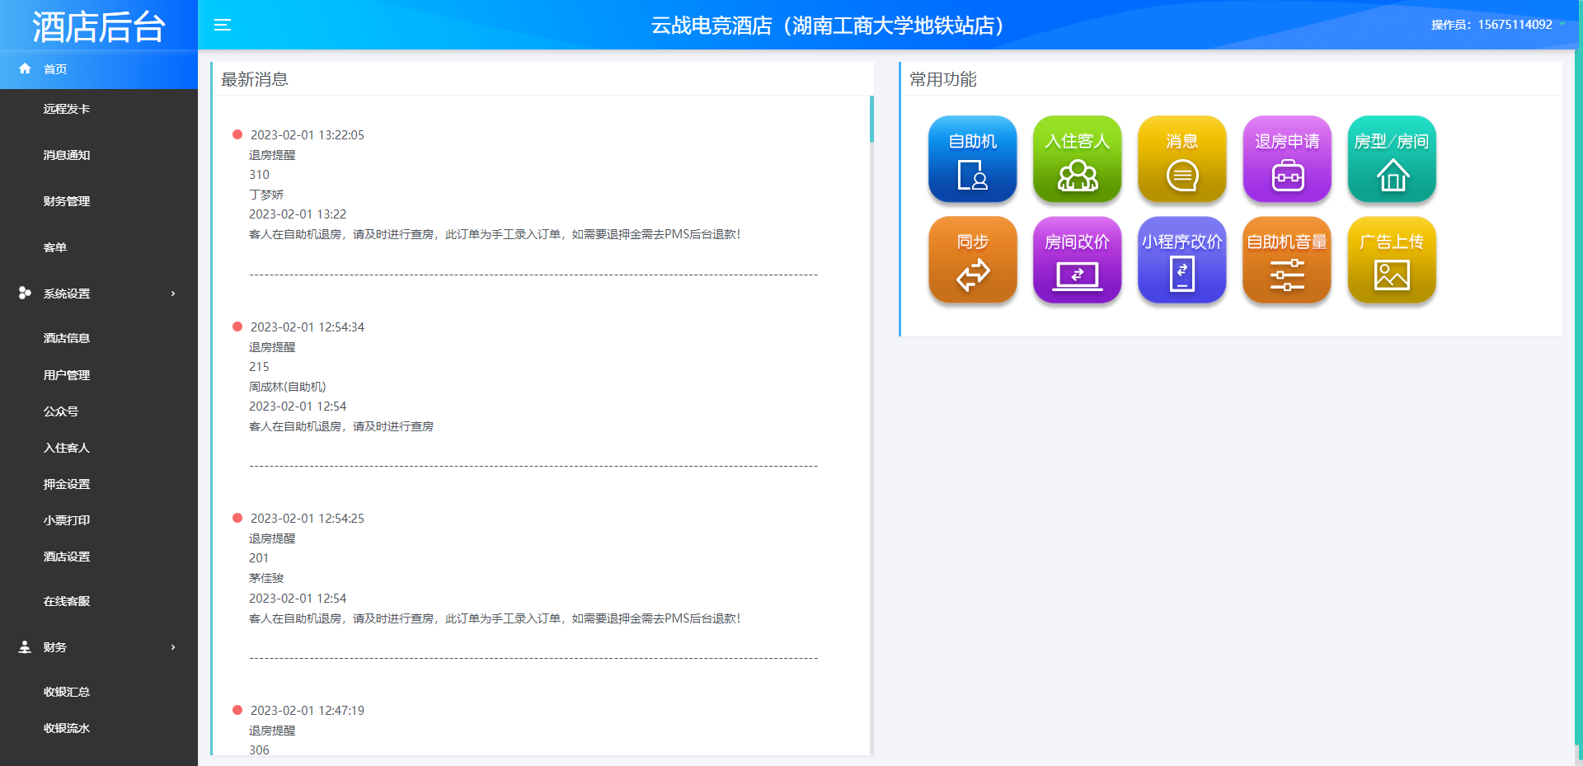This screenshot has height=766, width=1583.
Task: Click the 最新消息 scrollbar thumb
Action: (871, 120)
